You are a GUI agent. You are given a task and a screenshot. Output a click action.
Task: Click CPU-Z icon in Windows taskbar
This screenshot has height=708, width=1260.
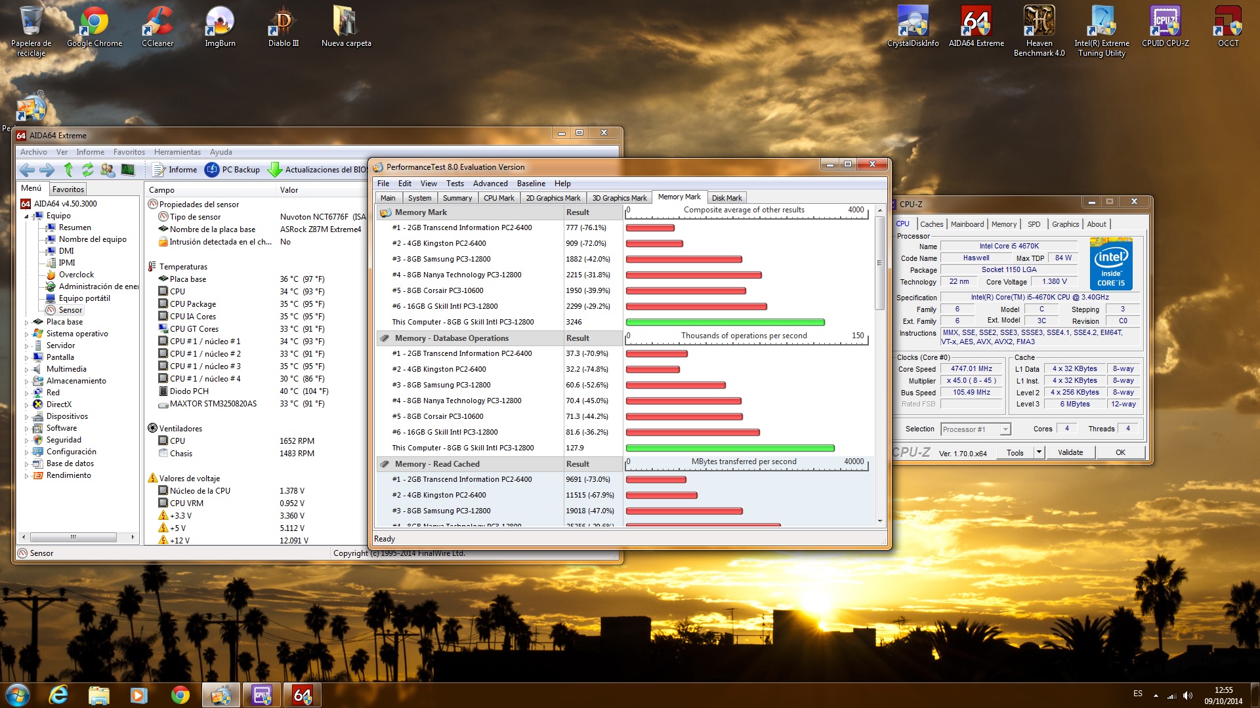262,695
